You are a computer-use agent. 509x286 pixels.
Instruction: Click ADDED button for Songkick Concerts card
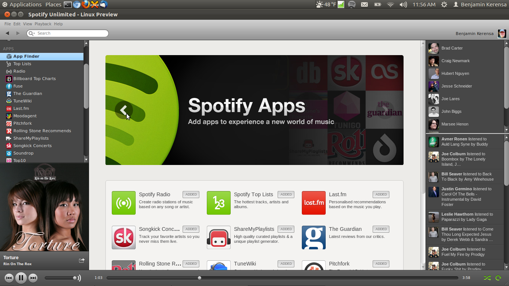coord(191,229)
